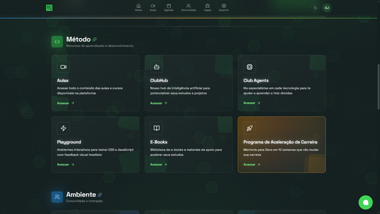Click the Programa de Aceleração de Carreira title
Viewport: 380px width, 214px height.
coord(280,142)
